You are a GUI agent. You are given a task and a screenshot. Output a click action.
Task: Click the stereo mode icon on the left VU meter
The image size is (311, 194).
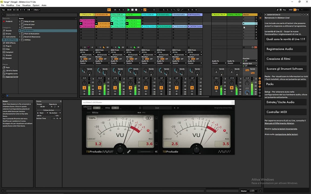pyautogui.click(x=148, y=118)
